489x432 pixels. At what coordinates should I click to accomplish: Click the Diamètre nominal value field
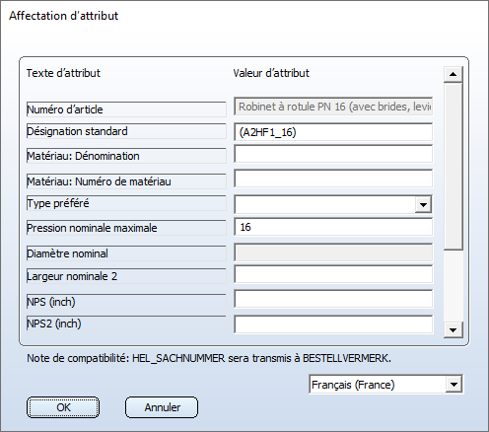tap(333, 252)
